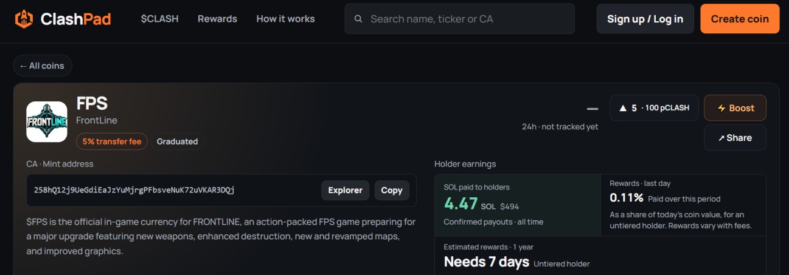Image resolution: width=789 pixels, height=275 pixels.
Task: Click the Graduated status badge
Action: 177,141
